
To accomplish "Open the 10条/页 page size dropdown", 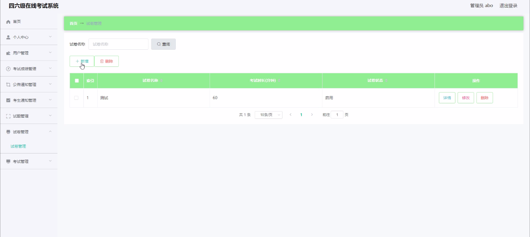I will coord(268,115).
